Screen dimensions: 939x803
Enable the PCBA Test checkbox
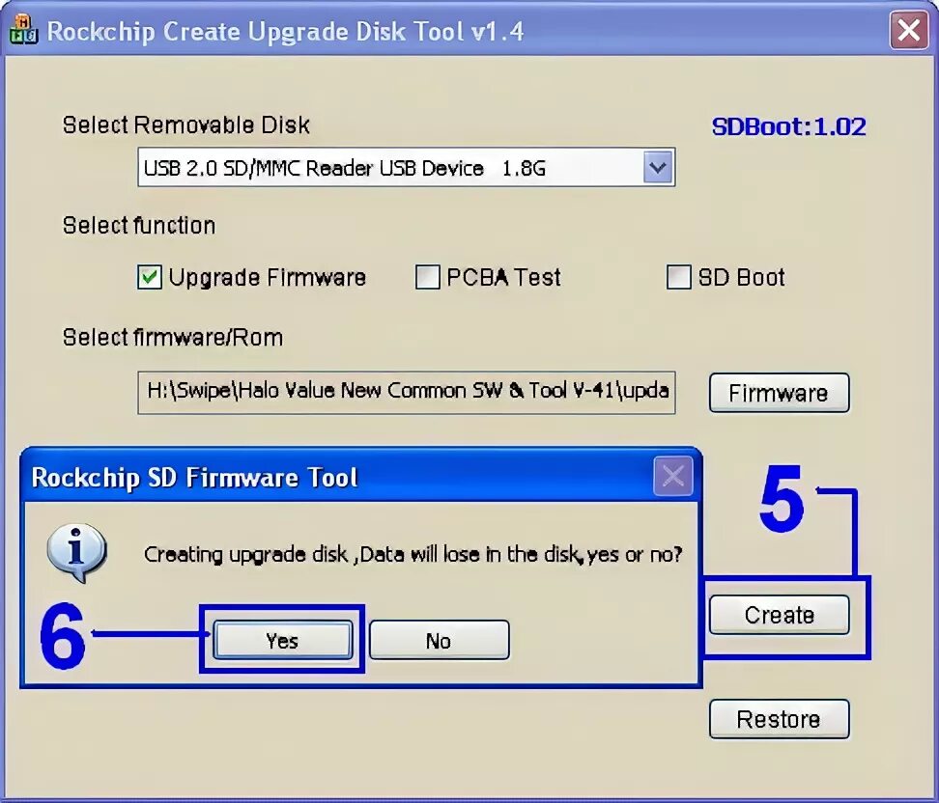(428, 277)
